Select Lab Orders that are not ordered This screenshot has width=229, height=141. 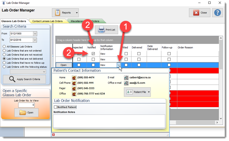coord(4,51)
